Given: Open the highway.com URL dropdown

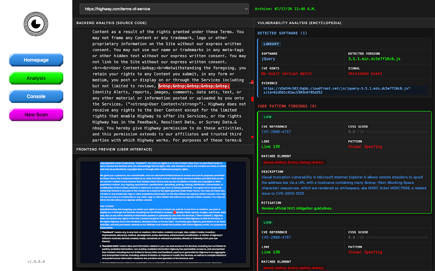Looking at the screenshot, I should [x=164, y=9].
